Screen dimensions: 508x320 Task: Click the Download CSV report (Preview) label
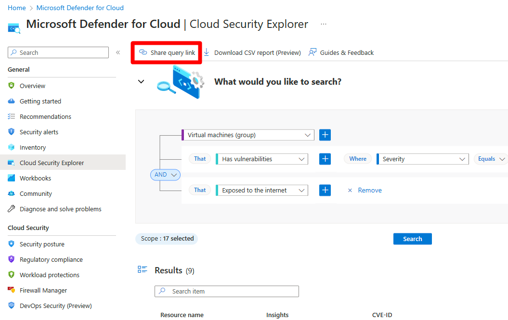click(258, 52)
